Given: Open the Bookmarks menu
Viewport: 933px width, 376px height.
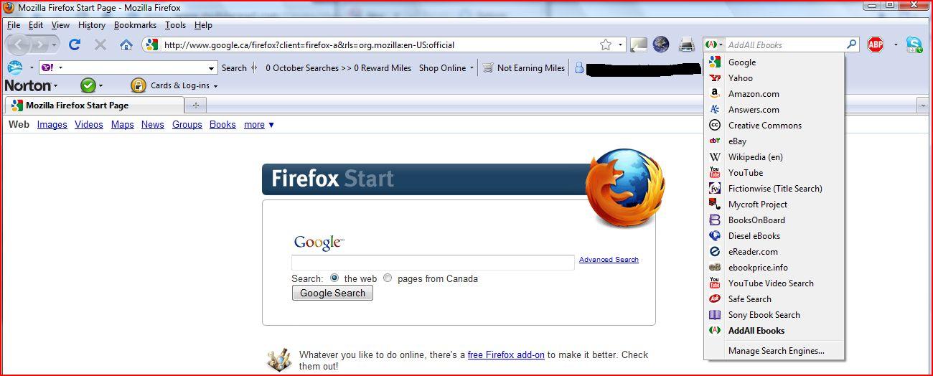Looking at the screenshot, I should coord(135,25).
